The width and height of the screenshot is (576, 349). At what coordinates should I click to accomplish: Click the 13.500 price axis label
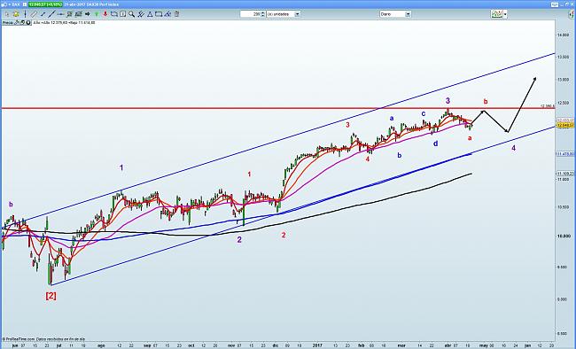(563, 58)
